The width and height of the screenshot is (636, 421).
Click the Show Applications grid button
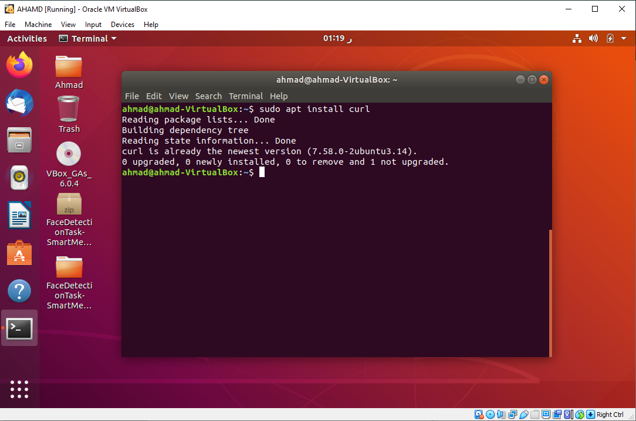click(19, 389)
